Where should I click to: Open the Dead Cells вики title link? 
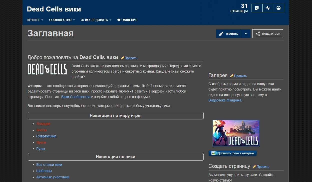click(x=54, y=9)
